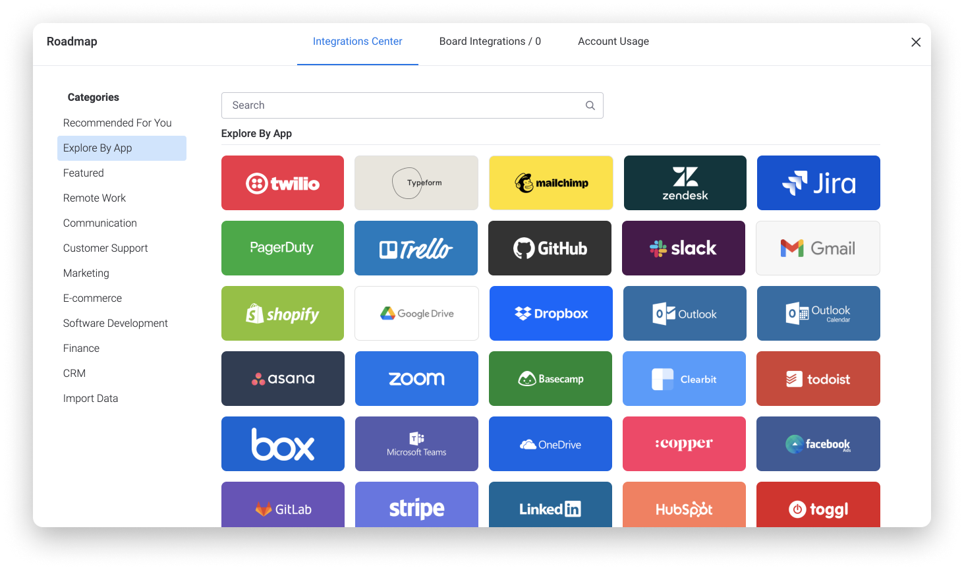Choose the Zendesk app tile
964x570 pixels.
click(x=685, y=183)
